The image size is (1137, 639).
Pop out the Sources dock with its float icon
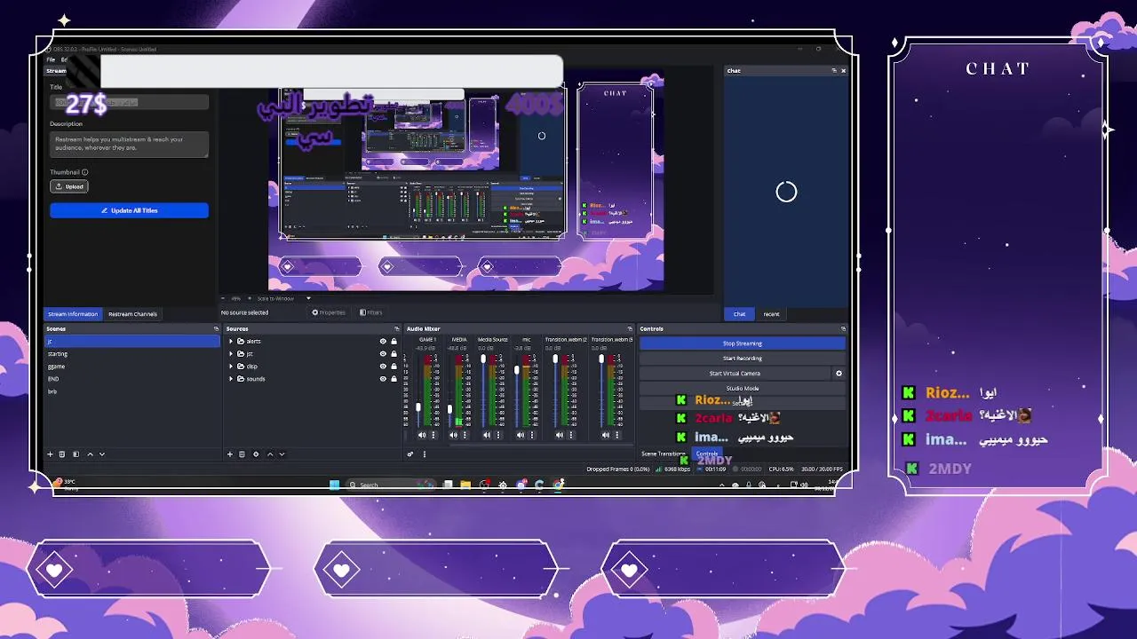(x=396, y=328)
